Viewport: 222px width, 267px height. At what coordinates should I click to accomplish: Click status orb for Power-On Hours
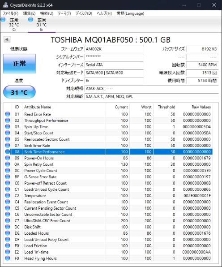coord(8,158)
